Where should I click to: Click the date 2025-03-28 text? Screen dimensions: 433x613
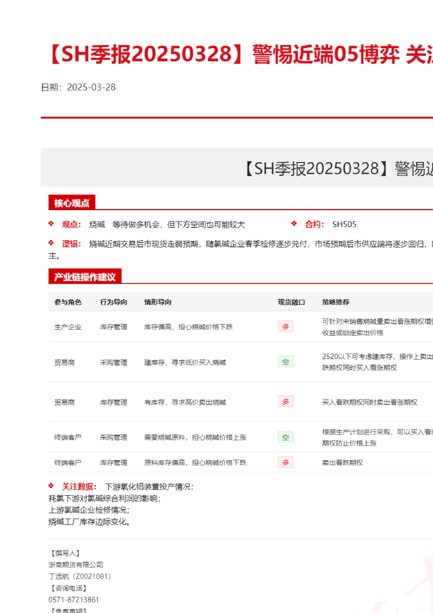91,87
